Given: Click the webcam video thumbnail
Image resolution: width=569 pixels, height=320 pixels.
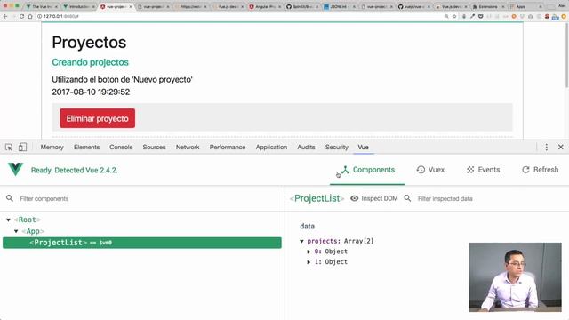Looking at the screenshot, I should (516, 277).
